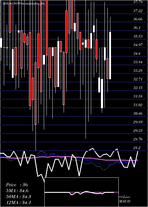Click the BSE 518699 munafasutra.pro header text
Screen dimensions: 148x207
[24, 4]
